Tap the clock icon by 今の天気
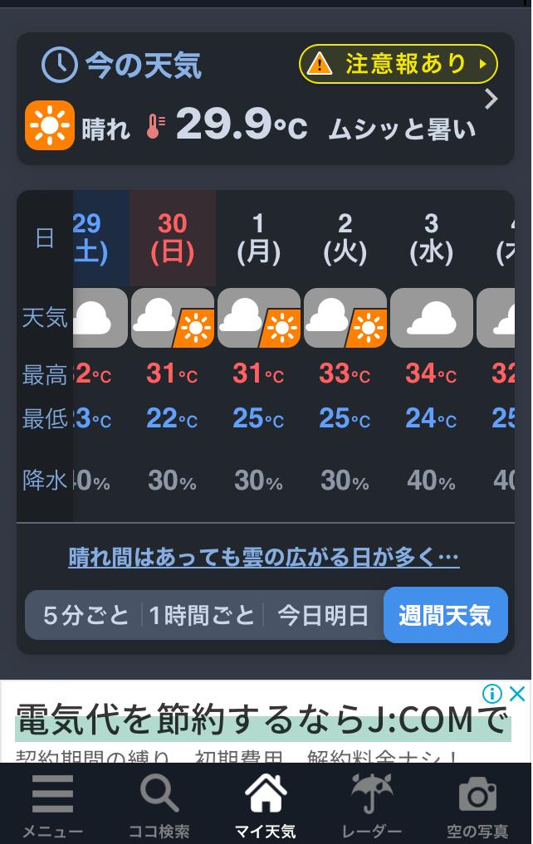The height and width of the screenshot is (844, 533). [x=59, y=65]
